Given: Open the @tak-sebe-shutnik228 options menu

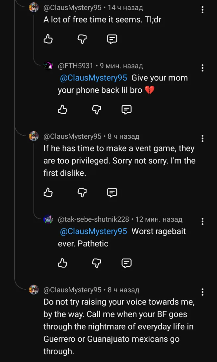Looking at the screenshot, I should [202, 222].
